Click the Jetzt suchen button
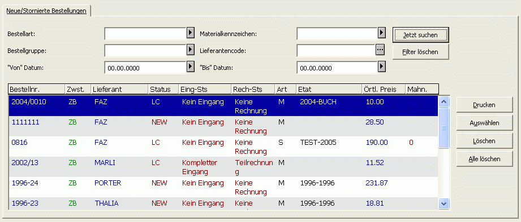Screen dimensions: 521x222 (420, 35)
